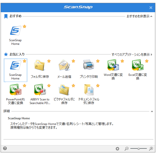The height and width of the screenshot is (155, 156).
Task: Toggle favorite star for メール送信
Action: (73, 61)
